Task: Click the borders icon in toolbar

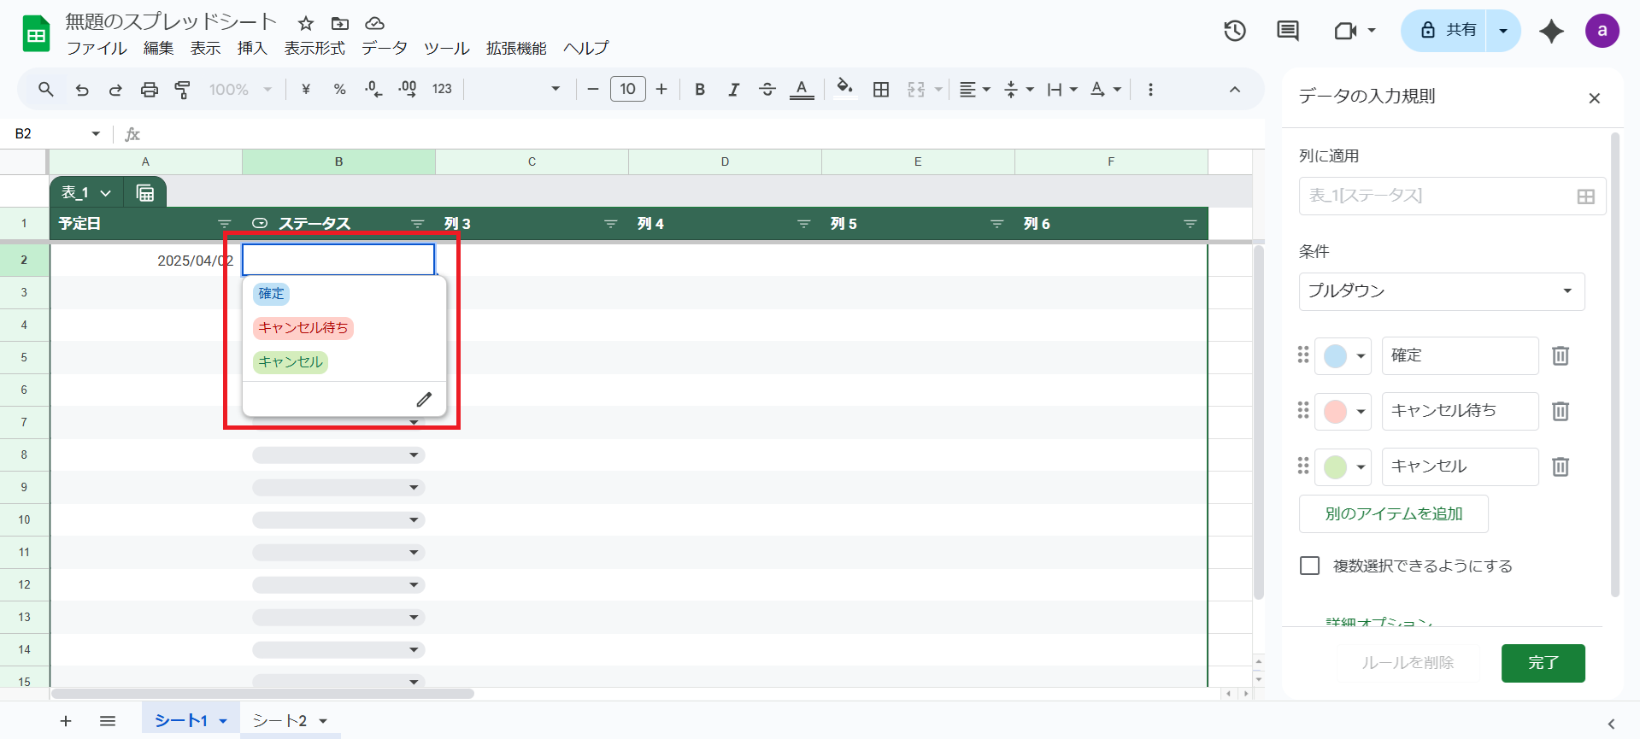Action: (881, 90)
